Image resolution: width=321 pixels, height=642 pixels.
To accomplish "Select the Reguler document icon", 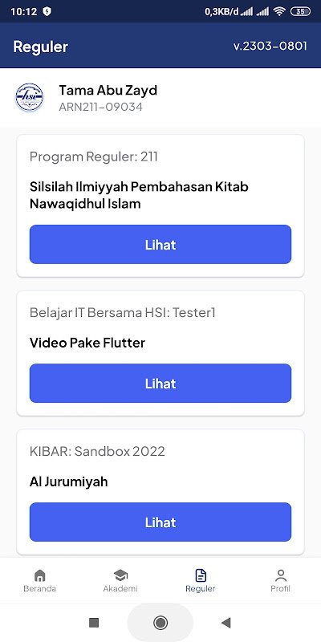I will (201, 575).
